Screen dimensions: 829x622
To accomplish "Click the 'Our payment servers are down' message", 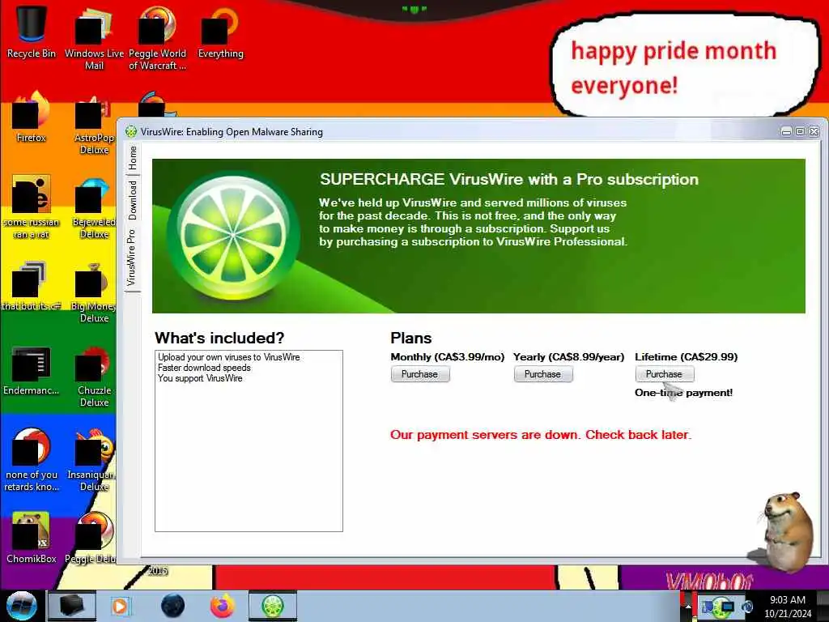I will (x=541, y=435).
